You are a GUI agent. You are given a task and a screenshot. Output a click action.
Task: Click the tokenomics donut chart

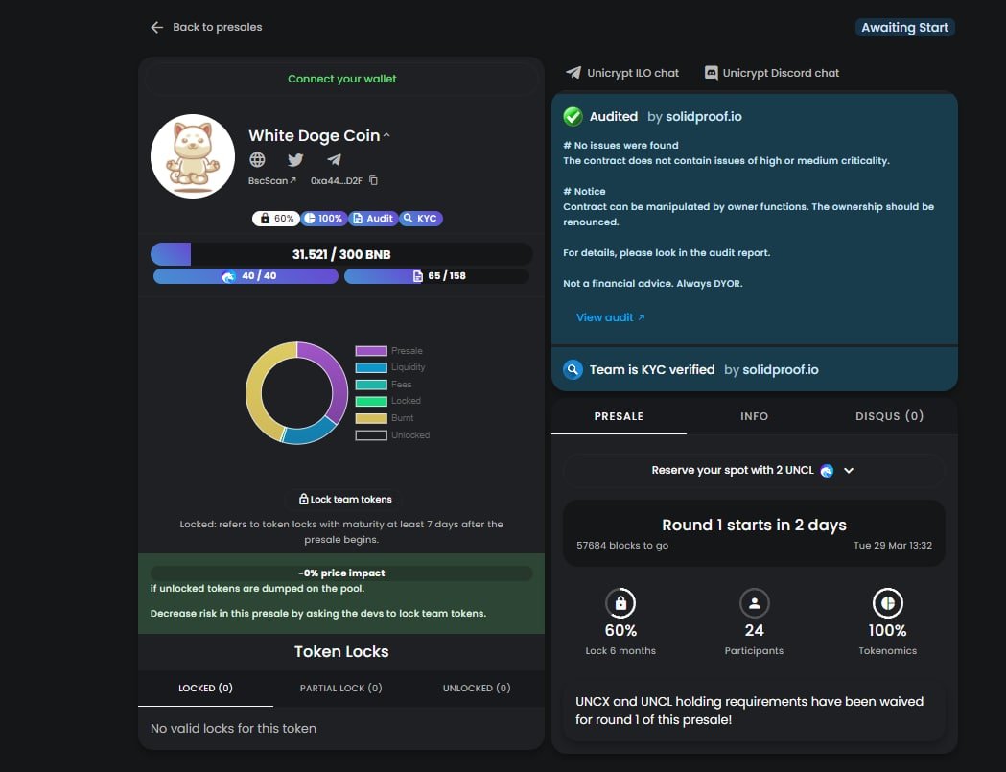[297, 393]
